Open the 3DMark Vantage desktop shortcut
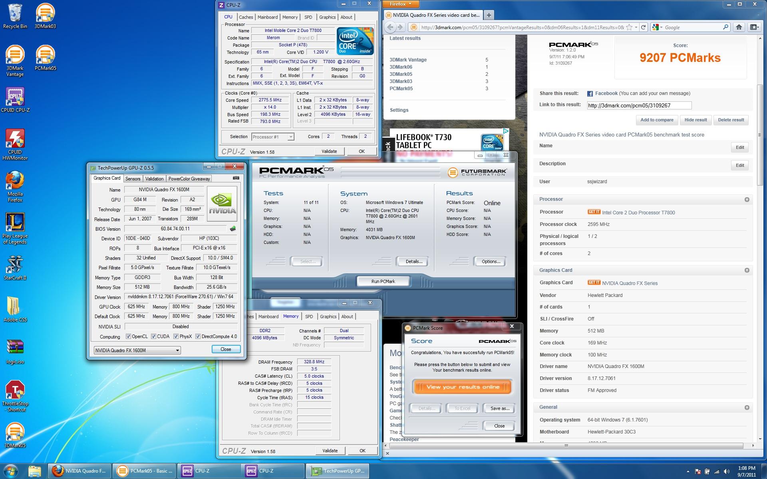Screen dimensions: 767x479 pyautogui.click(x=15, y=61)
